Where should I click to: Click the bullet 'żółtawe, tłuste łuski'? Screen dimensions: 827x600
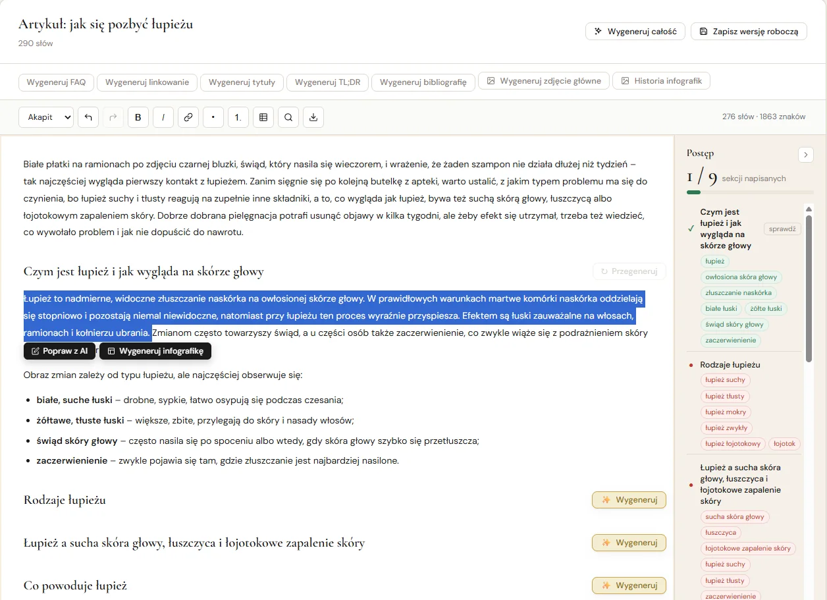(x=80, y=420)
